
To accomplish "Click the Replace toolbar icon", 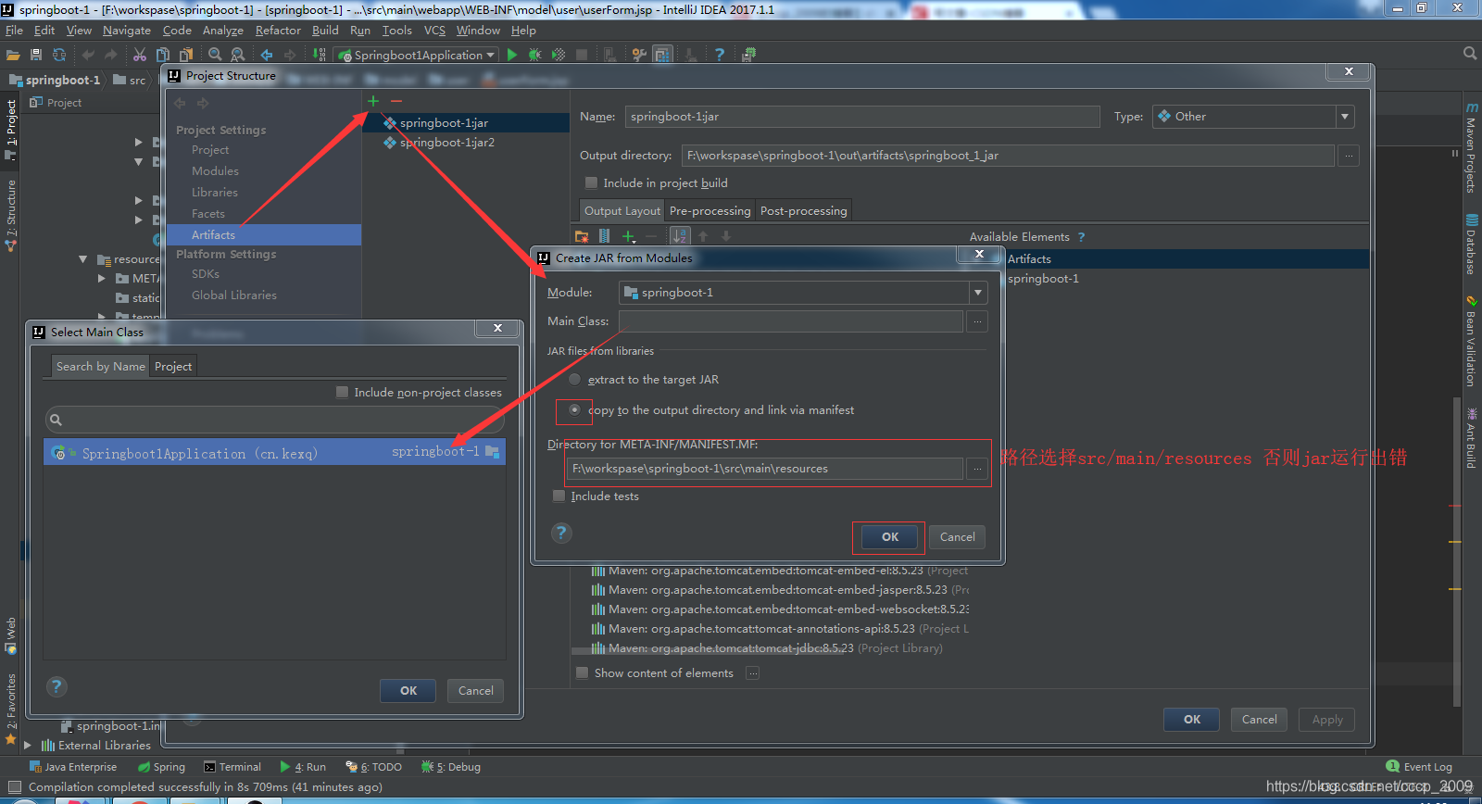I will (238, 55).
